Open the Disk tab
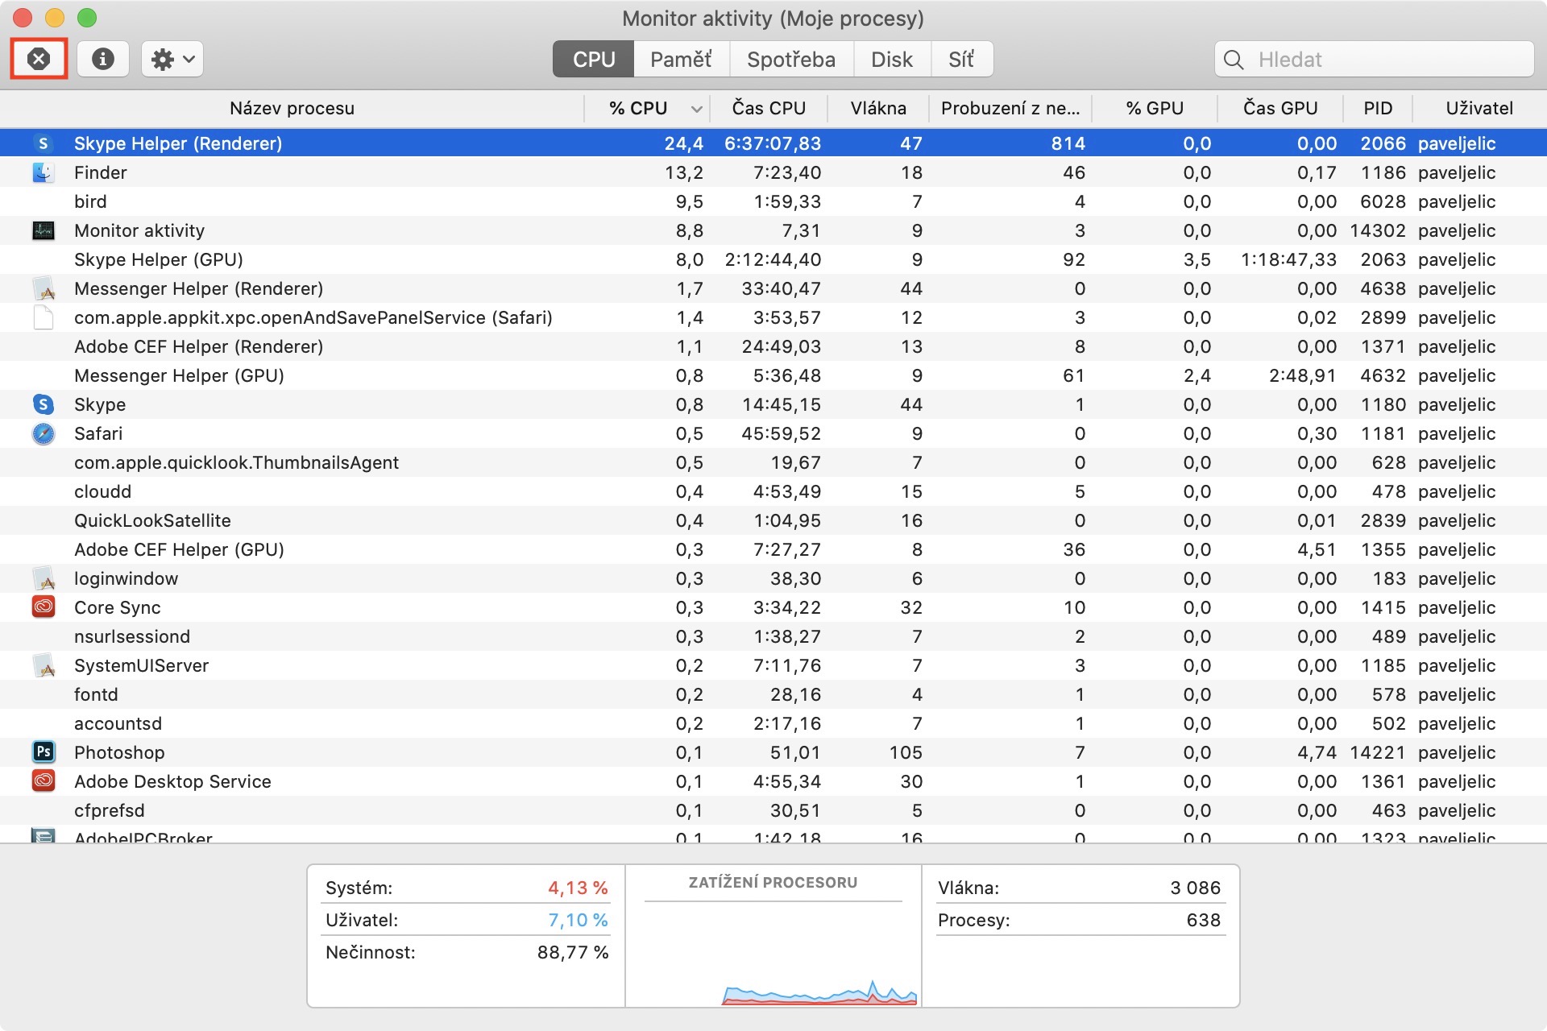Screen dimensions: 1547x1031 coord(891,60)
